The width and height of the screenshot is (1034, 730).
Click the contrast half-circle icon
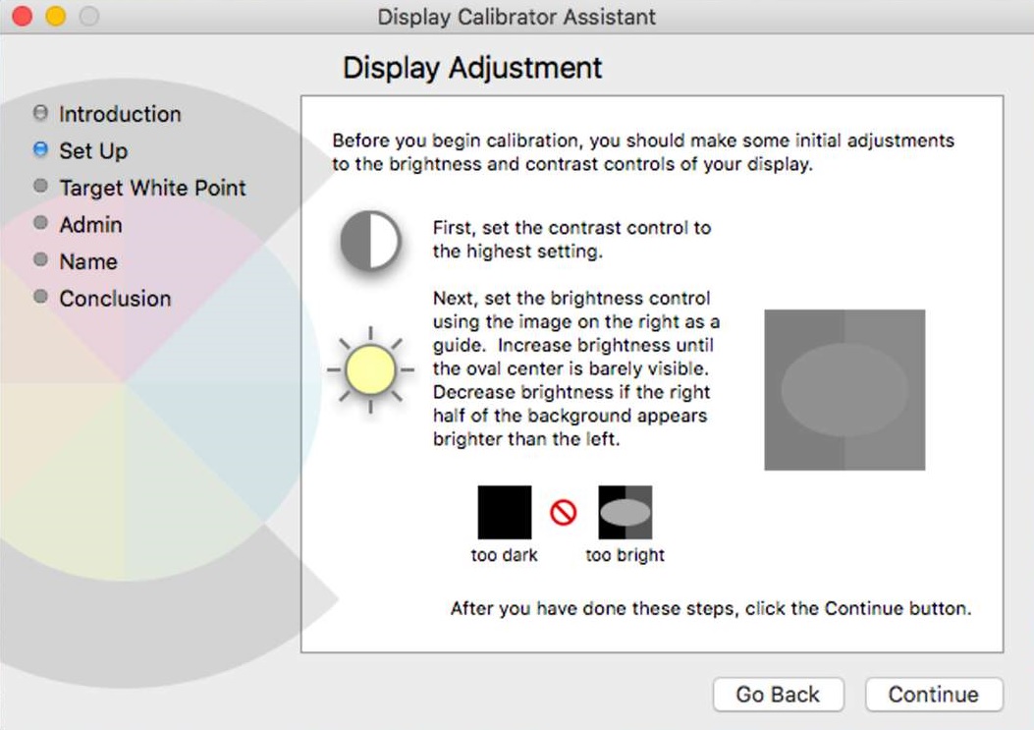tap(370, 241)
